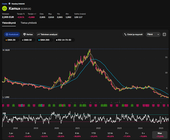Image resolution: width=170 pixels, height=140 pixels.
Task: Click the 2021 year label on time axis
Action: [x=77, y=128]
